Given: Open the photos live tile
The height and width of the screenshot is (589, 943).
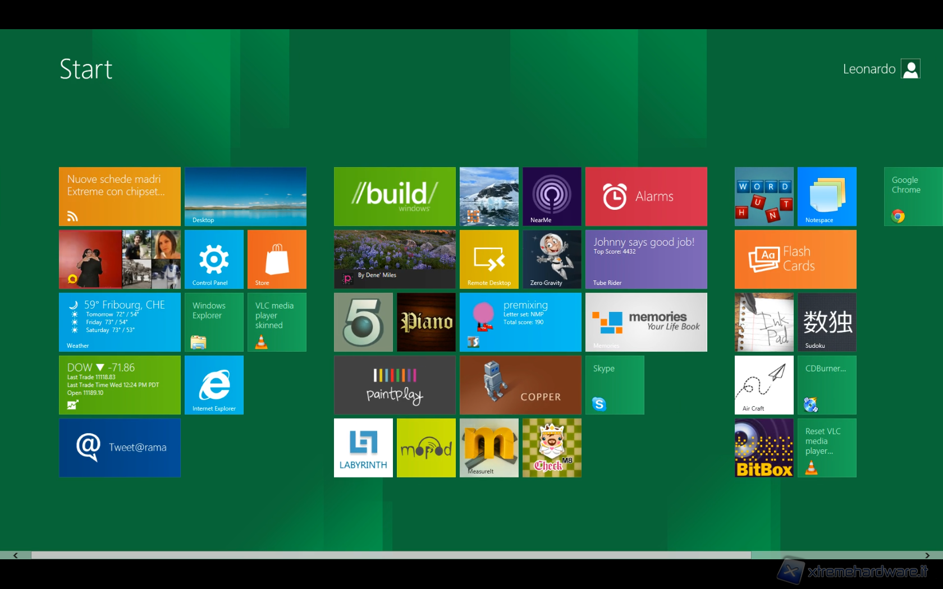Looking at the screenshot, I should pos(120,259).
